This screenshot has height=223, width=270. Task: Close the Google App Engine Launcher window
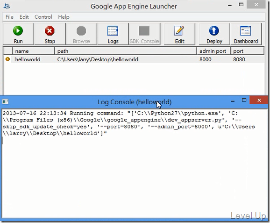256,5
